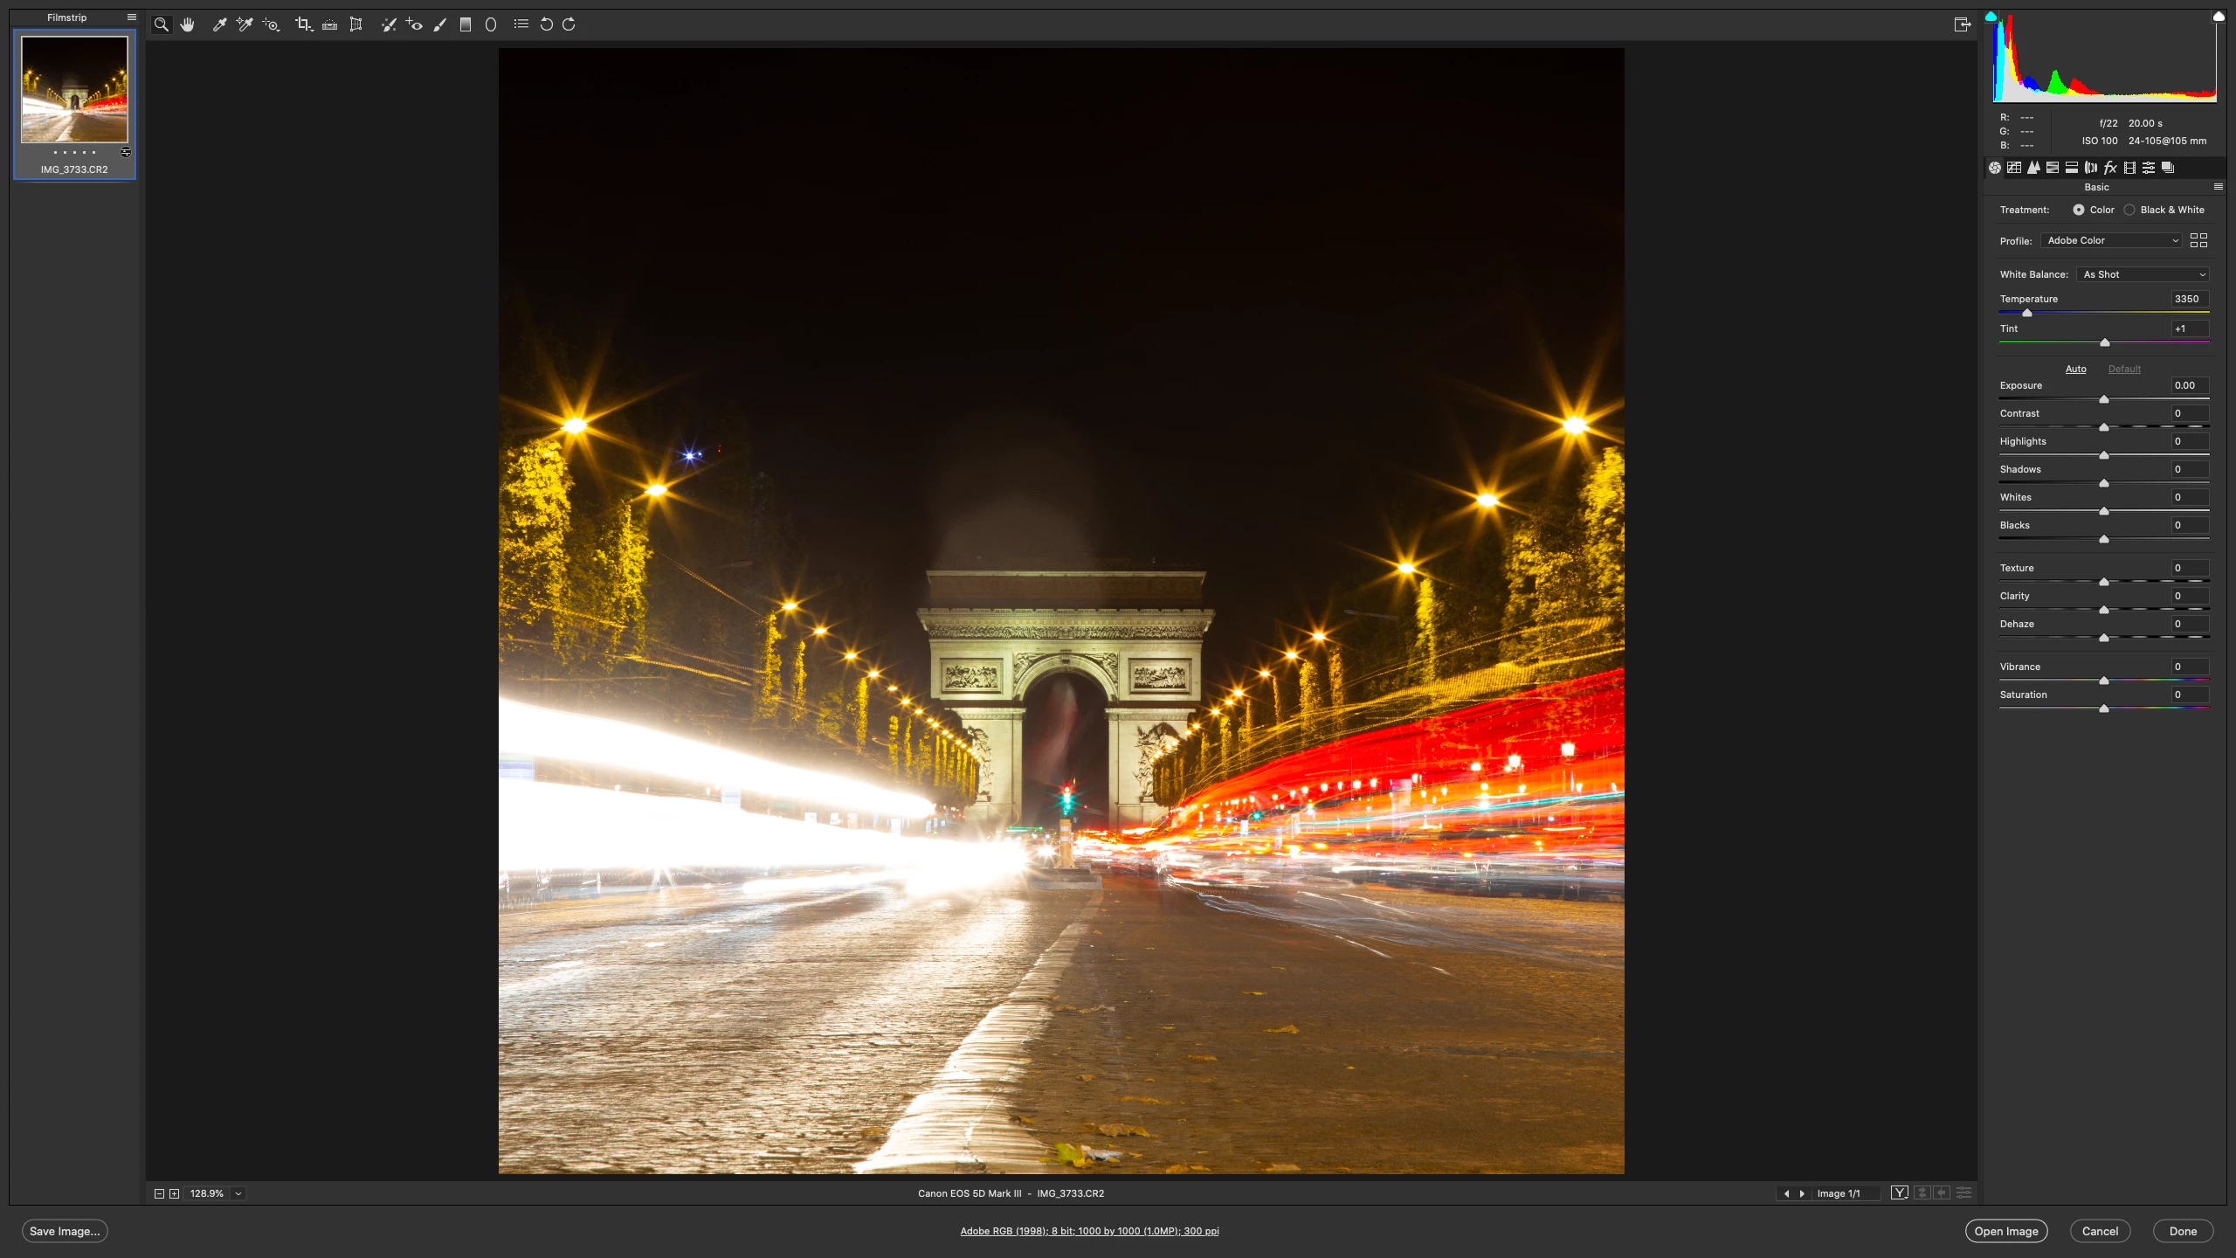Click the Exposure slider handle
The height and width of the screenshot is (1258, 2236).
point(2104,399)
